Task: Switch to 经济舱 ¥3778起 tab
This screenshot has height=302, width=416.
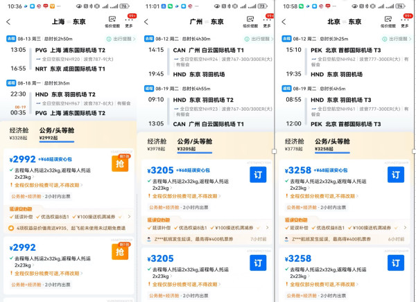Action: coord(294,145)
